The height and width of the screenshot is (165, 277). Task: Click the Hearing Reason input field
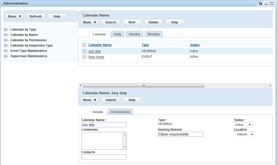pos(180,134)
